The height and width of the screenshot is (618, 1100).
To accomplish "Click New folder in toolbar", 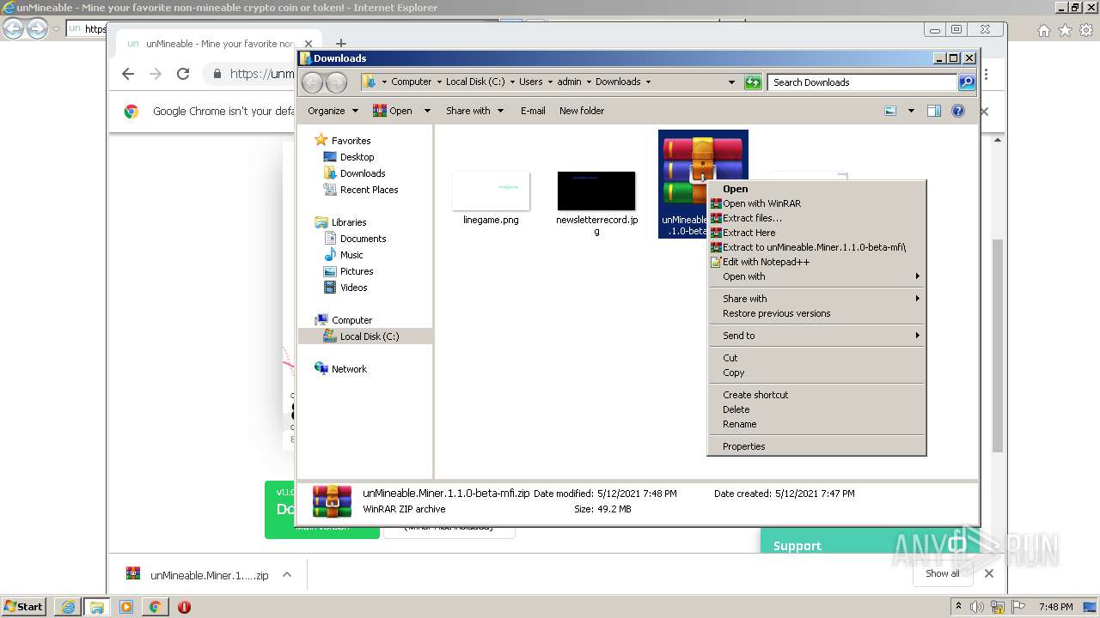I will coord(582,111).
